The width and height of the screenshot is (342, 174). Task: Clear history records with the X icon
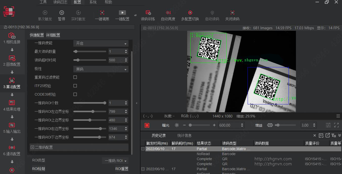(315, 135)
